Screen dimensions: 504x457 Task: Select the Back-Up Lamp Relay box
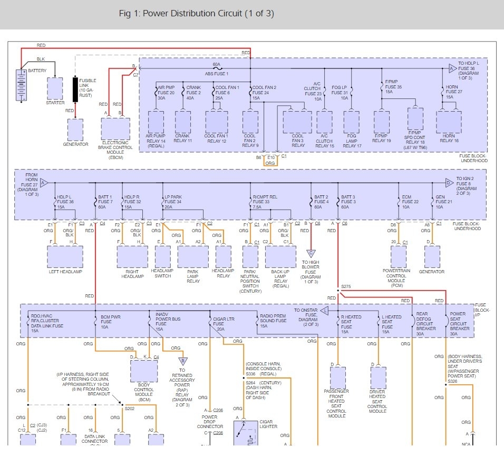pos(280,257)
